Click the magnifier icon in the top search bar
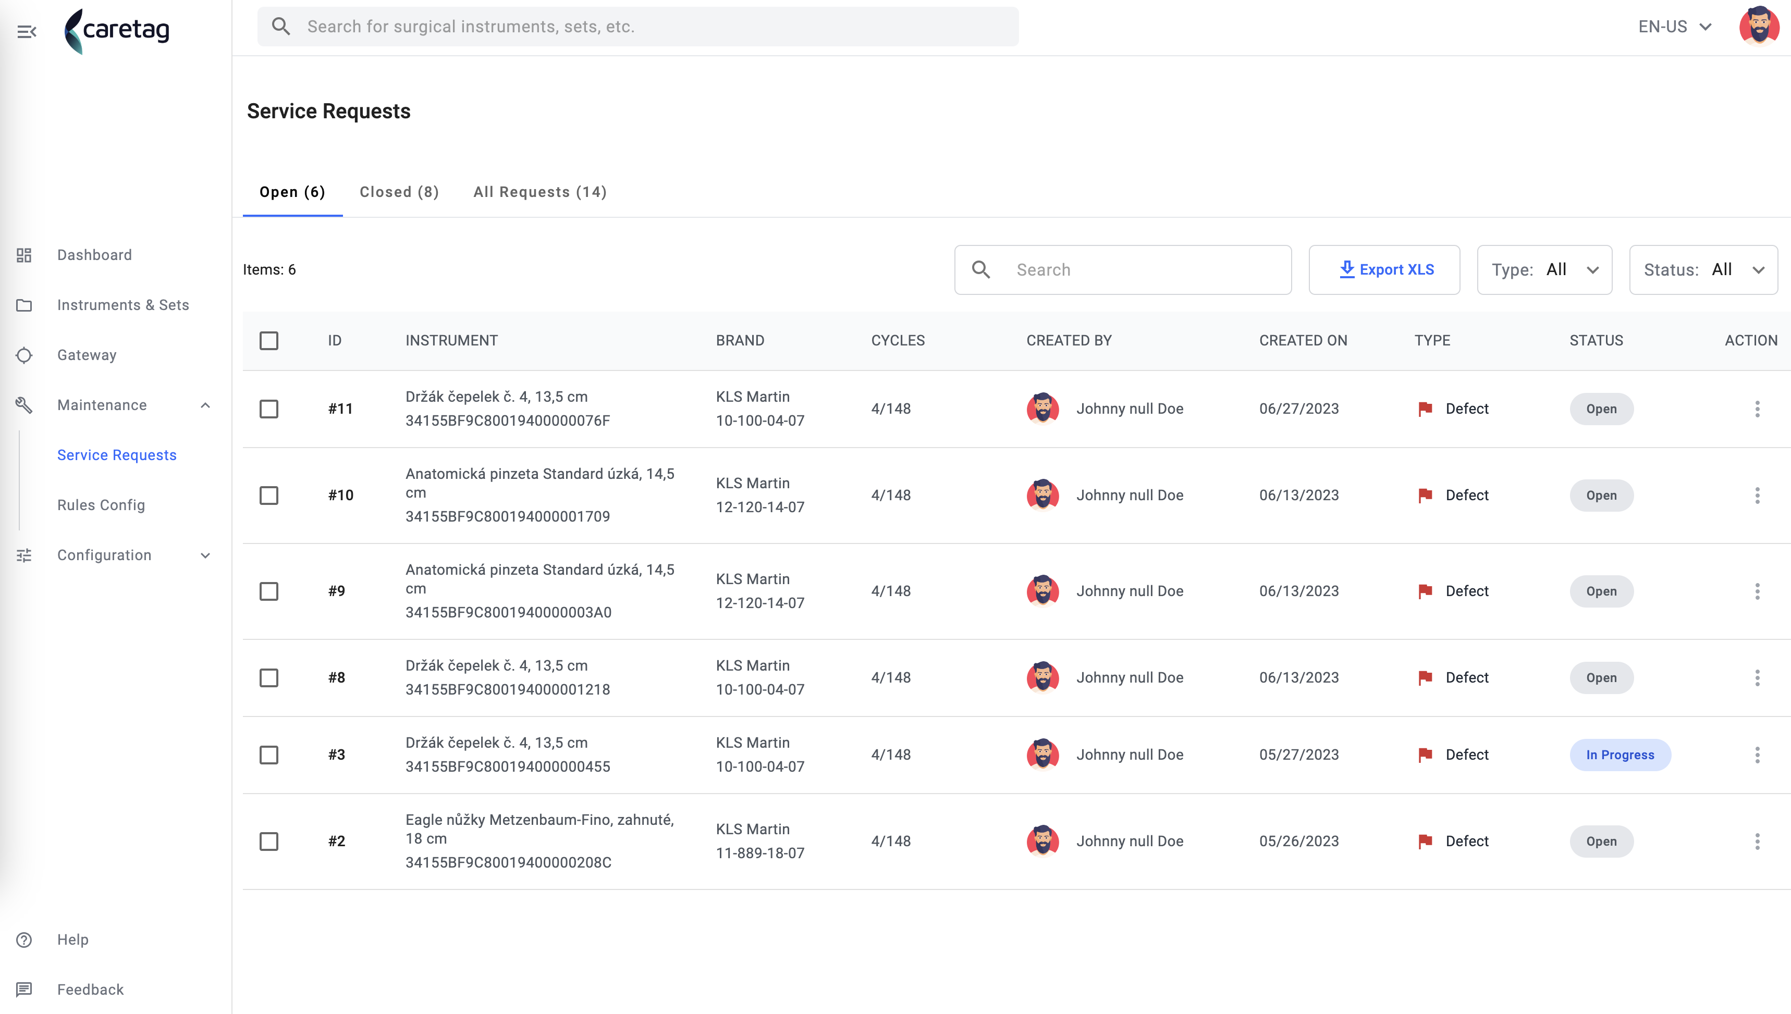The height and width of the screenshot is (1014, 1791). click(281, 27)
